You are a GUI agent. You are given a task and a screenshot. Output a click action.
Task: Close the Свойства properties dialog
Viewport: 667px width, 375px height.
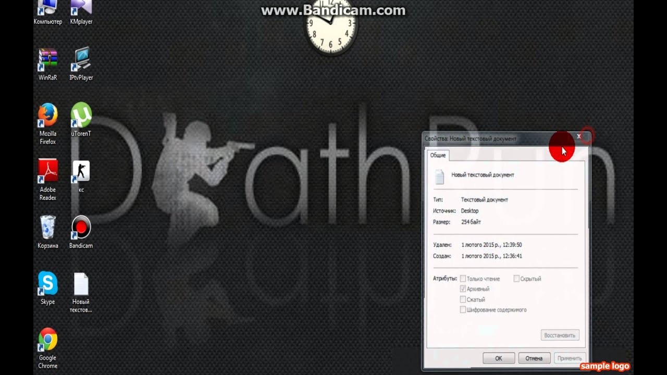(578, 136)
